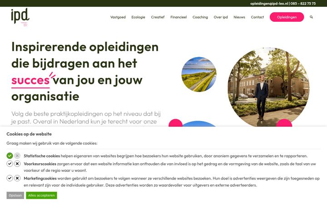This screenshot has width=327, height=204.
Task: Open the Contact page
Action: tap(258, 17)
